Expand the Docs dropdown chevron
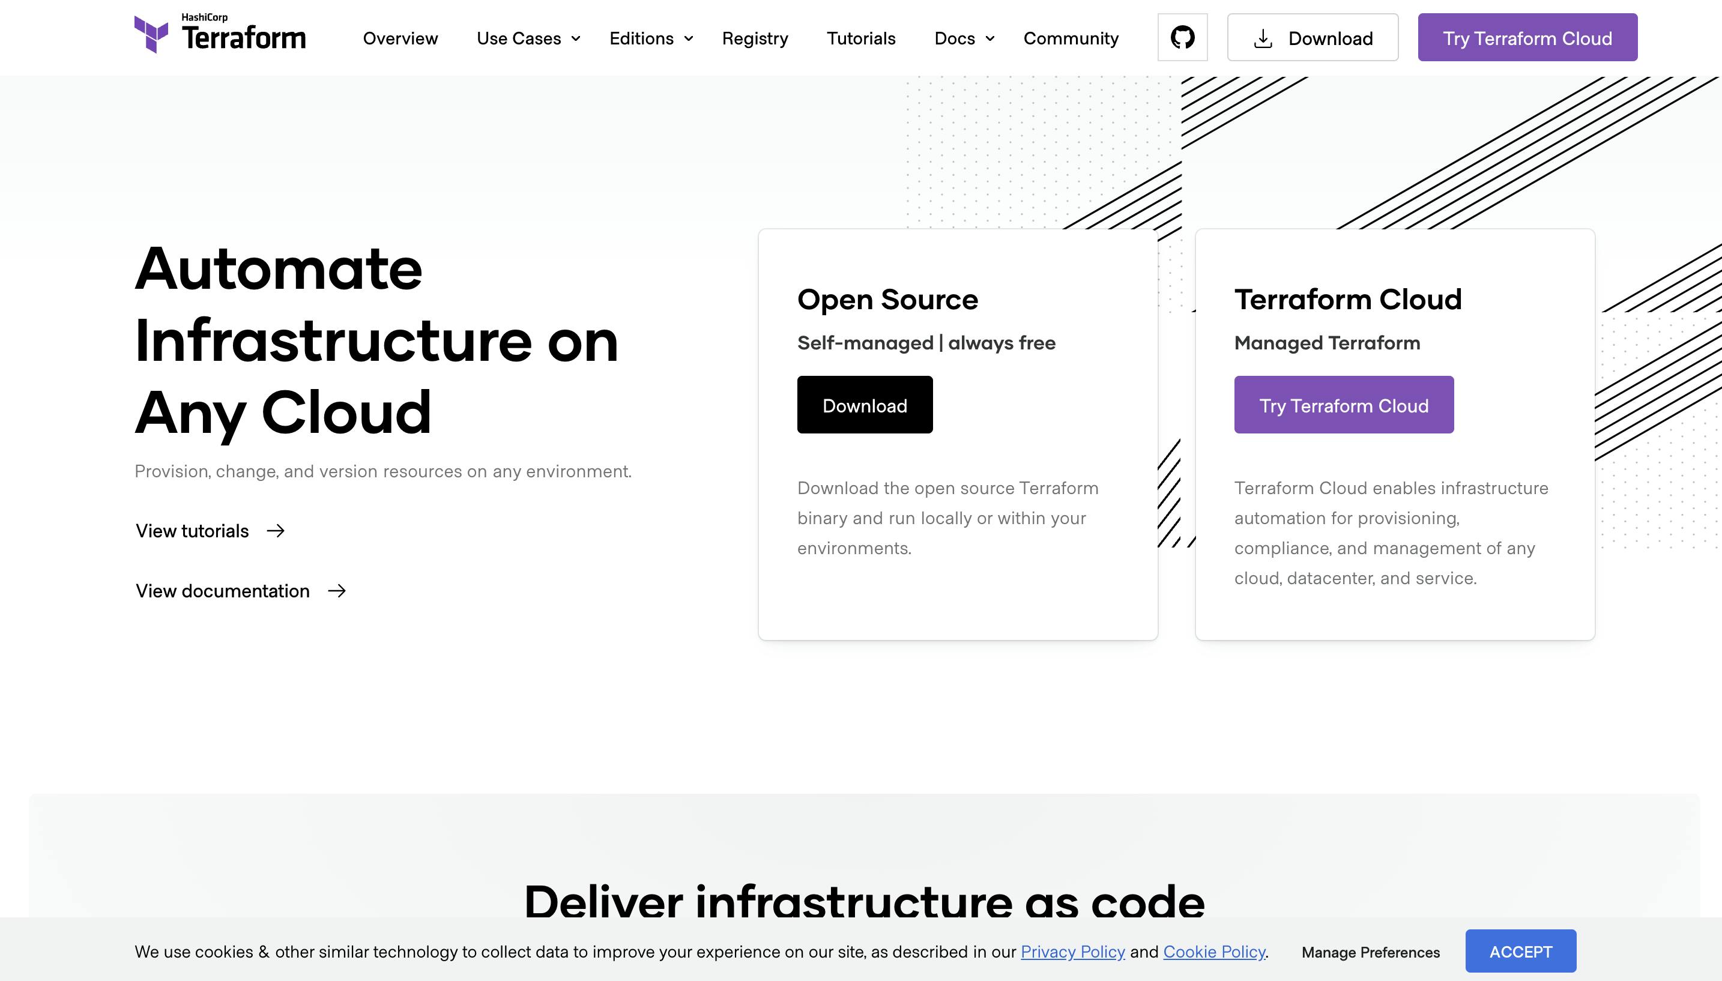Viewport: 1722px width, 981px height. coord(989,39)
